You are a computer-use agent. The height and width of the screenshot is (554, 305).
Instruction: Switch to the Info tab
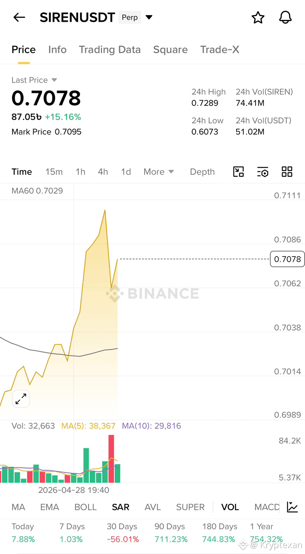click(57, 50)
